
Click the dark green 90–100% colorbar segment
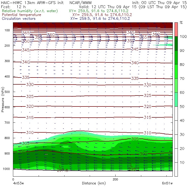[176, 43]
